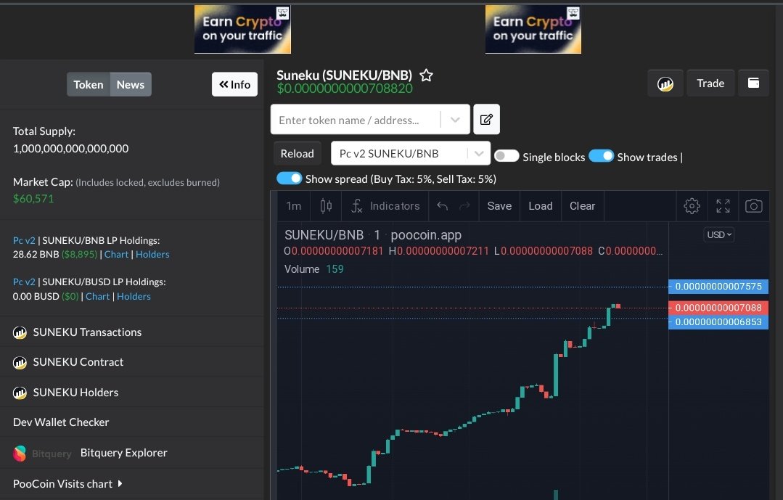The image size is (783, 500).
Task: Undo the last chart action
Action: pos(443,206)
